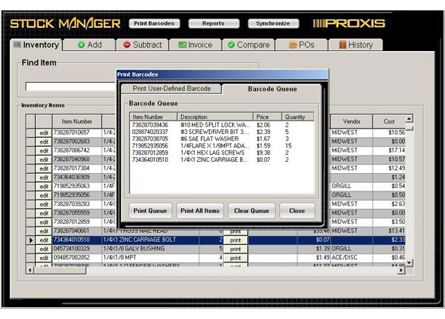Click the Cost column header
Viewport: 445px width, 319px height.
pyautogui.click(x=389, y=121)
